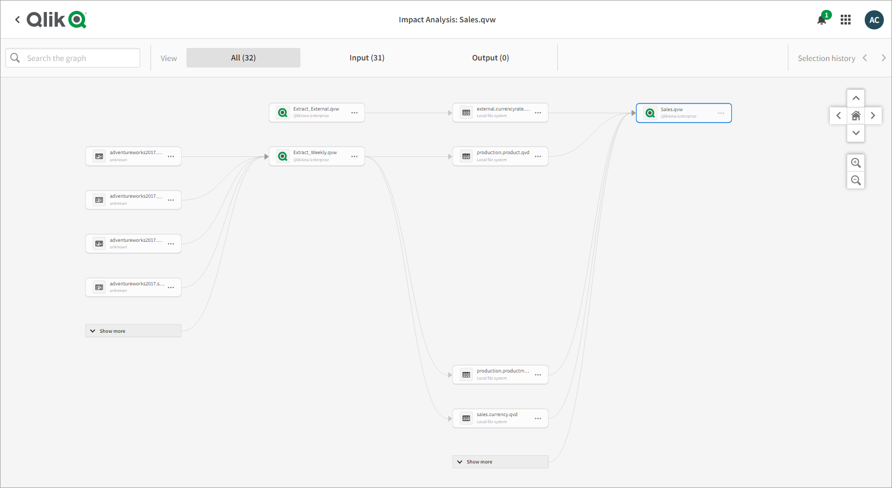Switch to the Input (31) tab
Viewport: 892px width, 488px height.
tap(367, 58)
